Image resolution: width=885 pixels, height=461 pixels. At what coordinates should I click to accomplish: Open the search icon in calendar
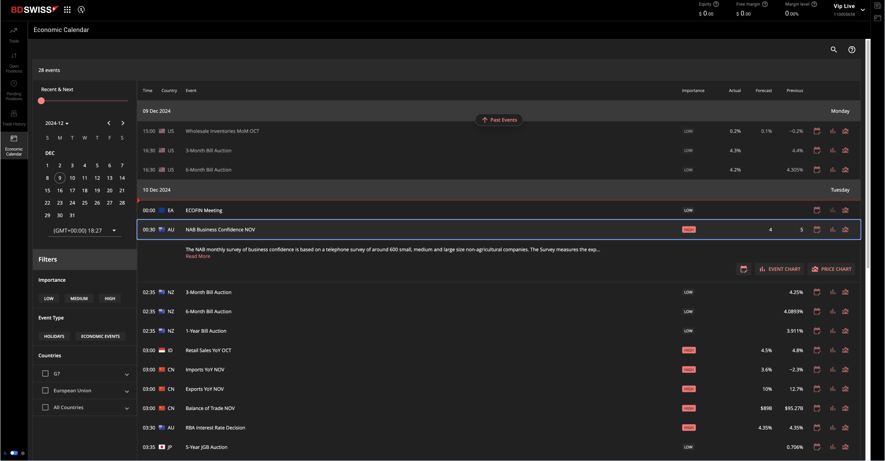pos(834,50)
